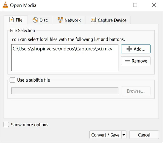Tick the Show more options checkbox
This screenshot has height=143, width=163.
(x=6, y=124)
